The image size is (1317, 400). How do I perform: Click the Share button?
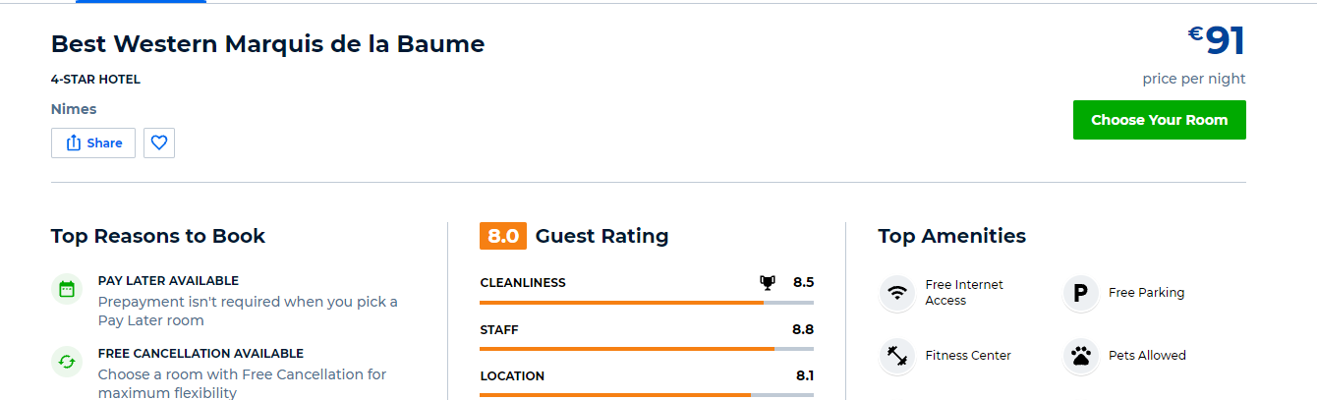coord(93,143)
